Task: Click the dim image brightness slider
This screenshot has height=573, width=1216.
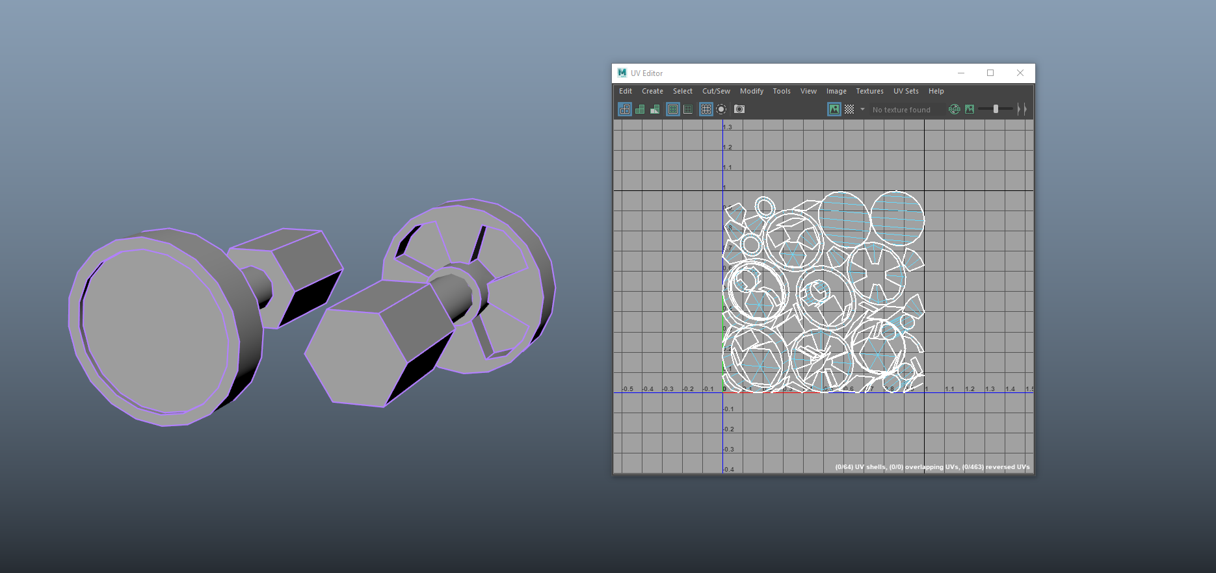Action: (996, 109)
